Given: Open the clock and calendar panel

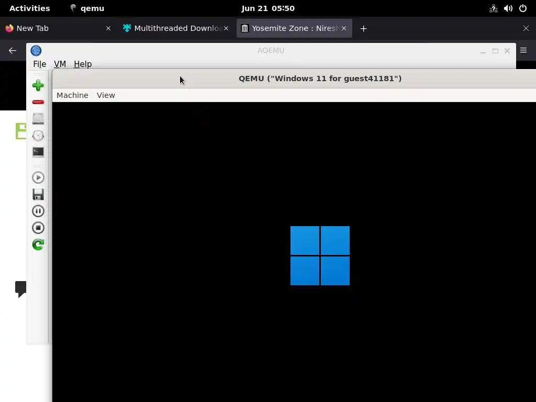Looking at the screenshot, I should pos(268,8).
